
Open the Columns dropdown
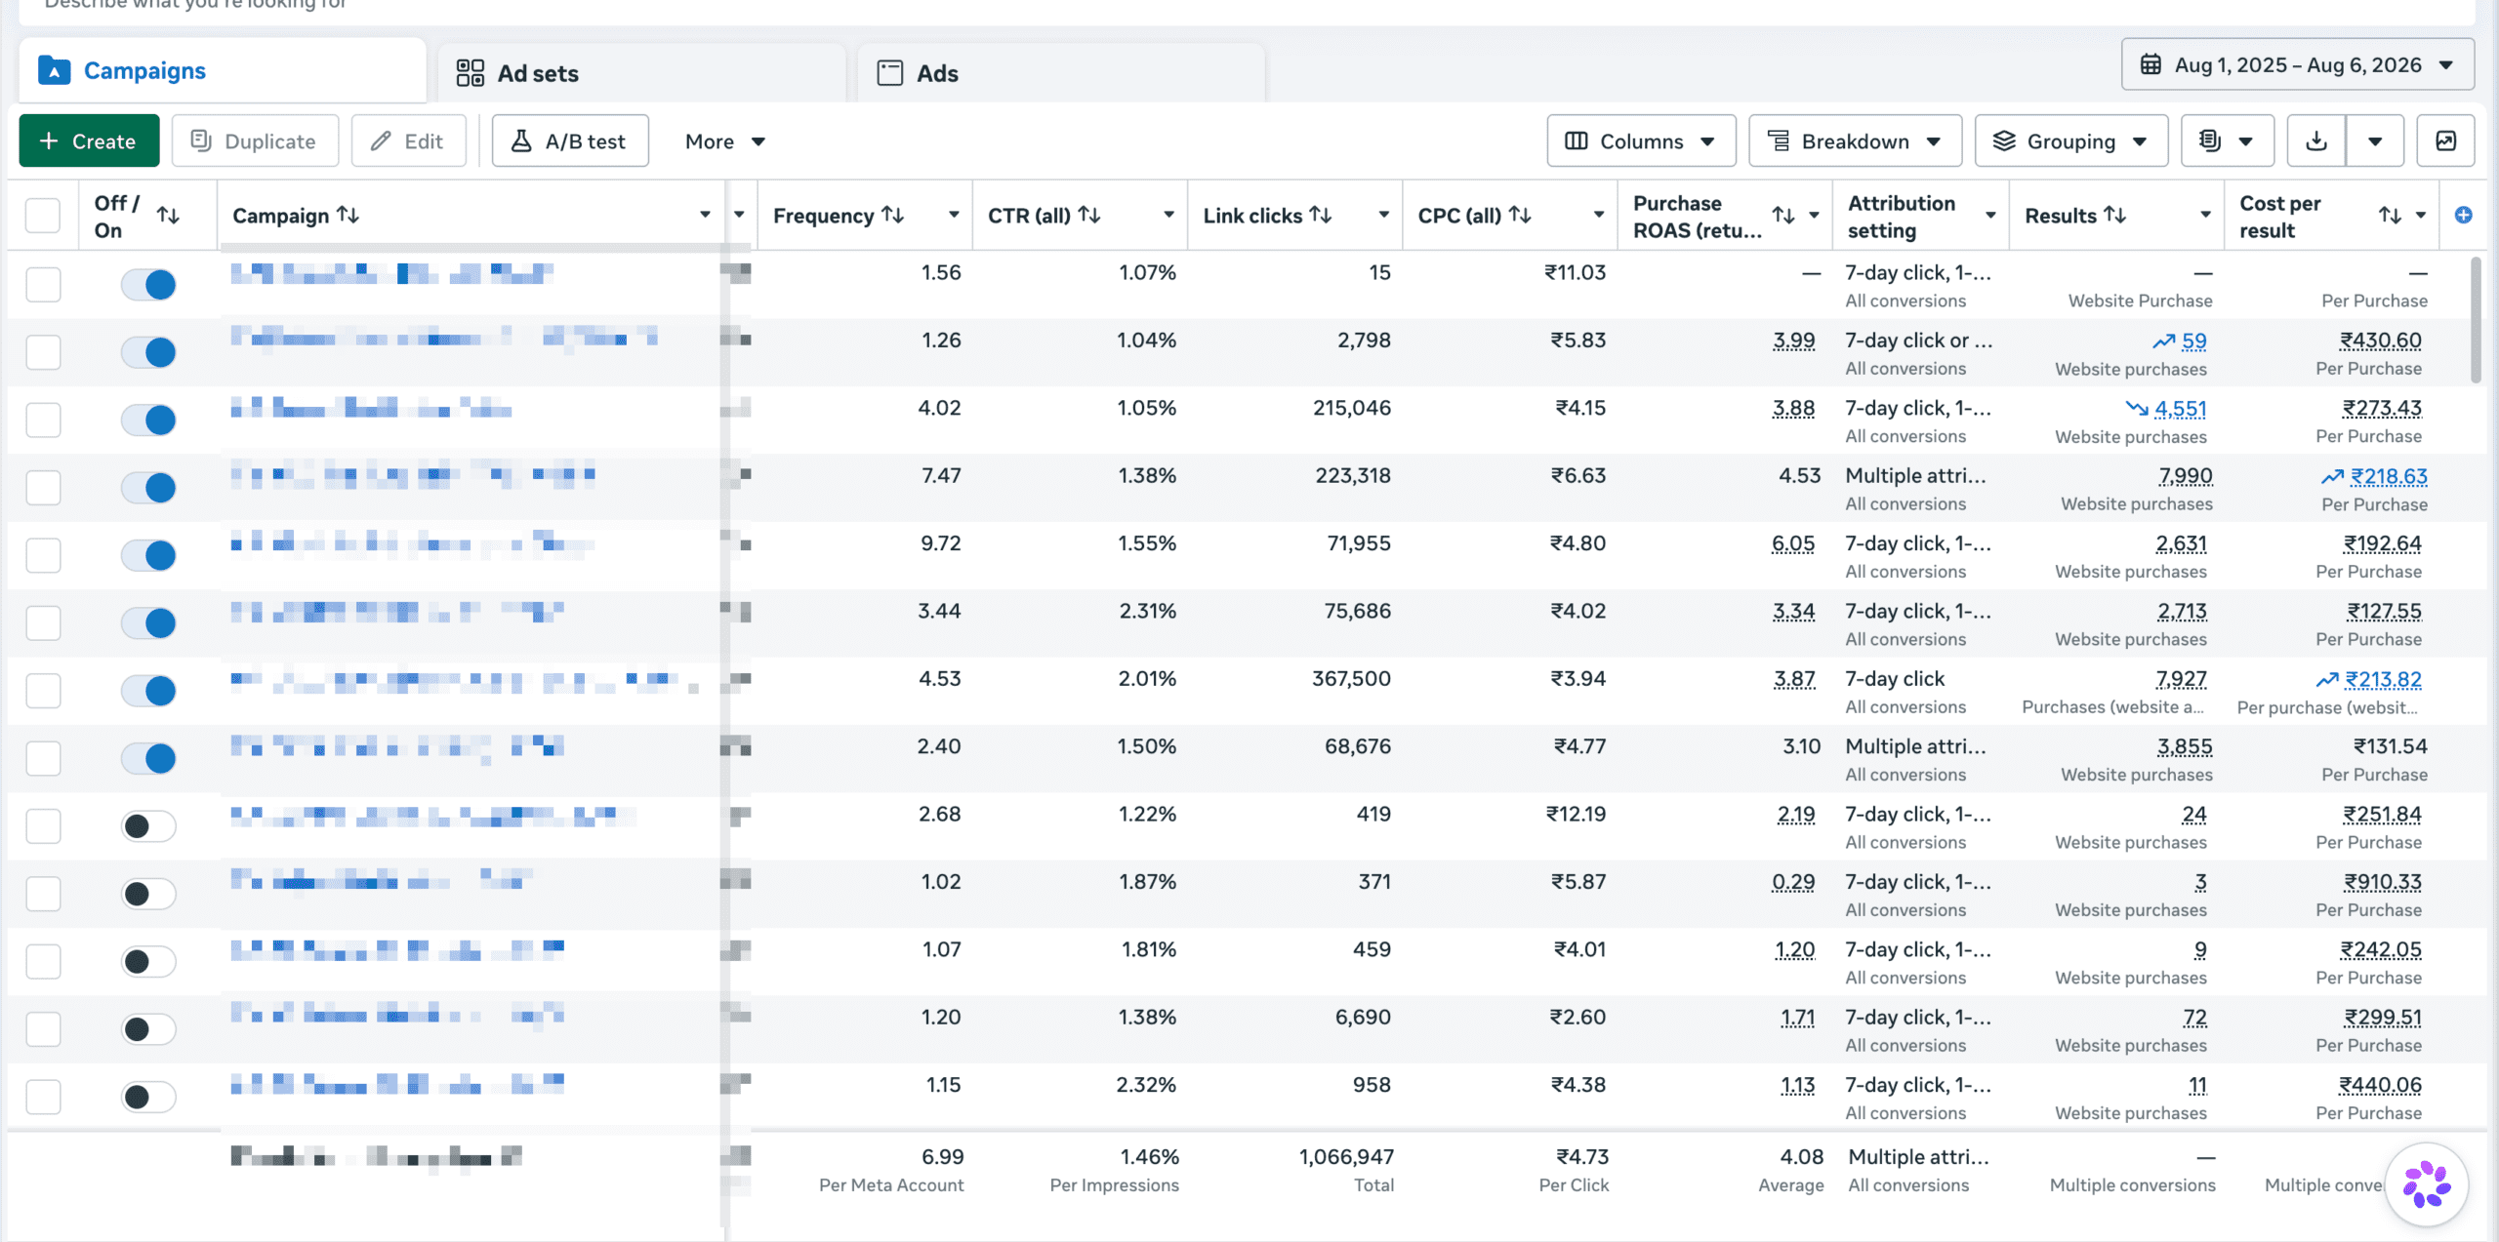[1641, 141]
